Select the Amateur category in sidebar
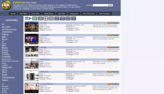164x94 pixels. [5, 86]
